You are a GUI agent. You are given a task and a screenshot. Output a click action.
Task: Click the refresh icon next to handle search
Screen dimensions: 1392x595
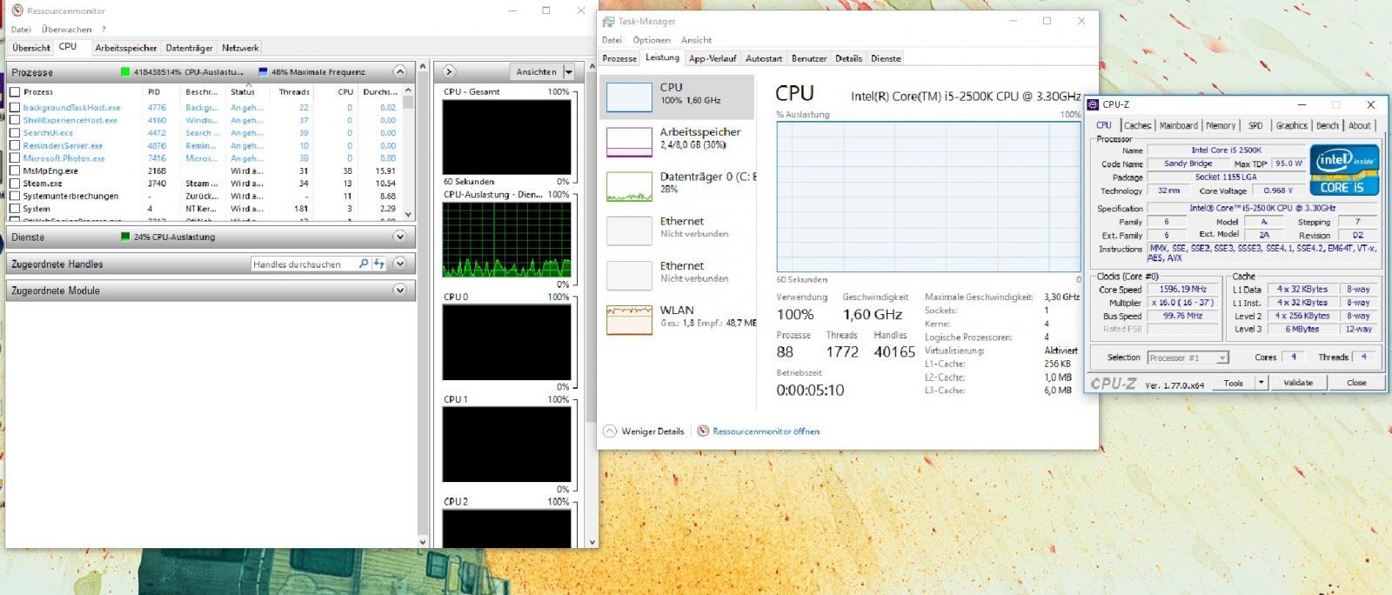379,264
